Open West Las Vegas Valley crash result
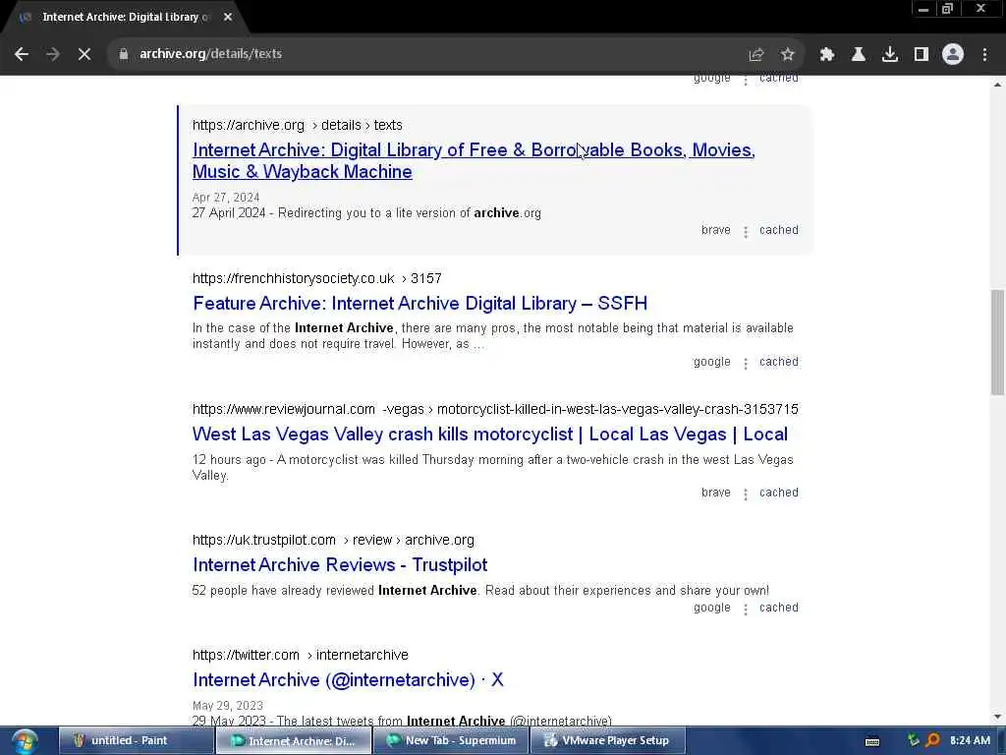This screenshot has height=755, width=1006. [x=489, y=434]
